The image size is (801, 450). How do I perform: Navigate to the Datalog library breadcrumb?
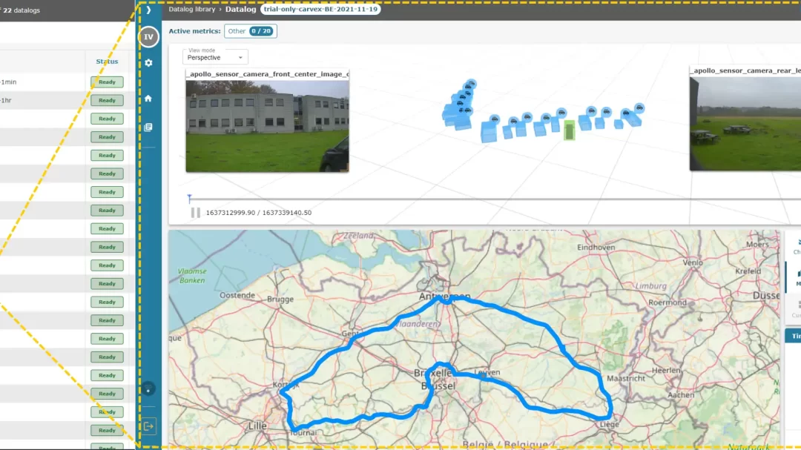click(192, 10)
